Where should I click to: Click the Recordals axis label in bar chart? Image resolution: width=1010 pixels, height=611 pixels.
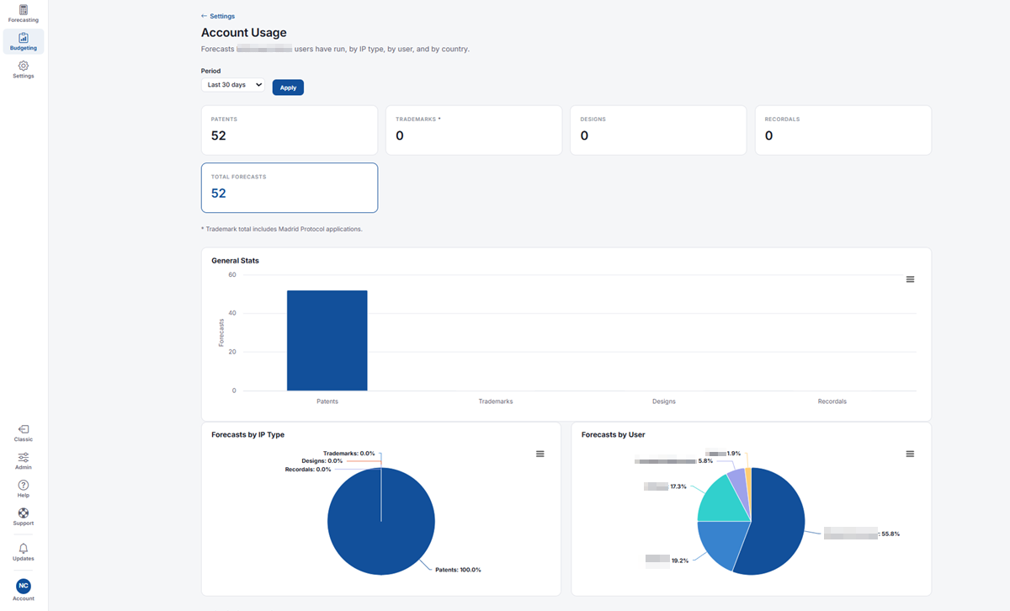(832, 401)
